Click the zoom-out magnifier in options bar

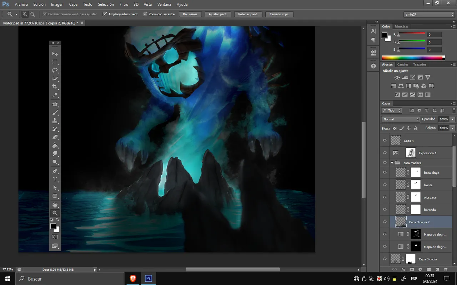click(x=32, y=14)
